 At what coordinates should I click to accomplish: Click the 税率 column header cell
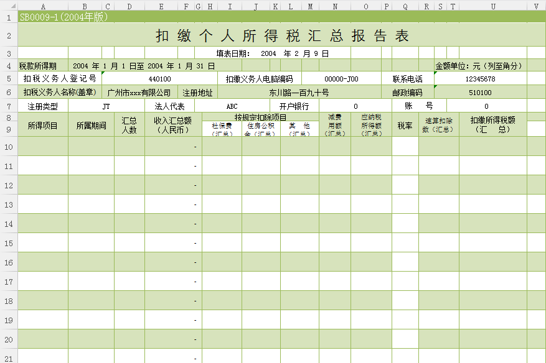click(405, 125)
